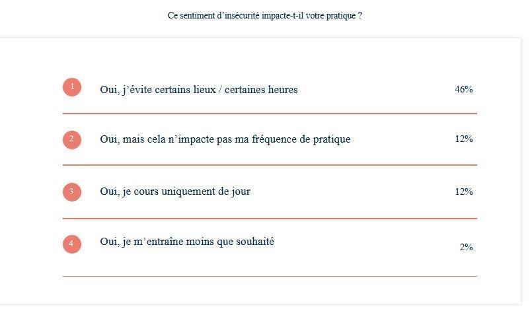Click the numbered circle badge 2
The image size is (530, 309).
[x=72, y=139]
